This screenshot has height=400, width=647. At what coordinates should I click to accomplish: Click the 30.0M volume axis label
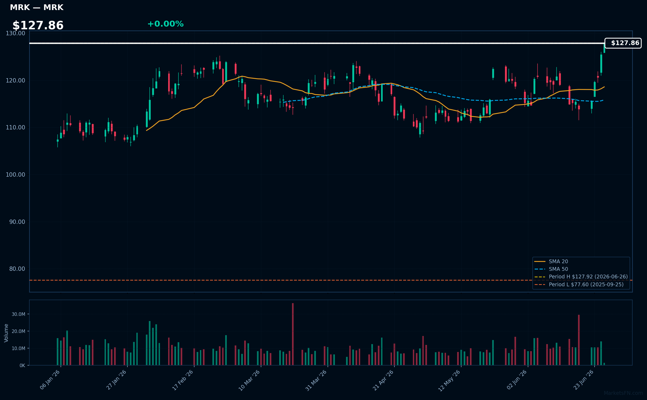[x=18, y=314]
